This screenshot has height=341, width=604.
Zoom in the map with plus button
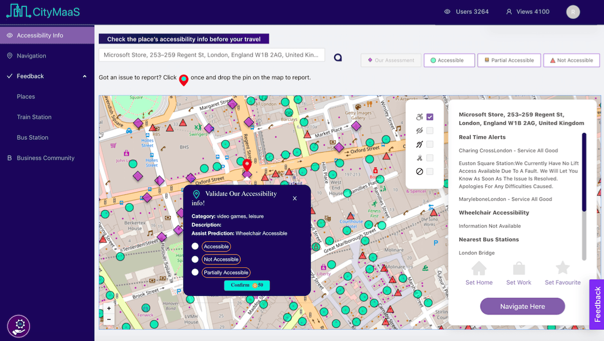pos(109,308)
